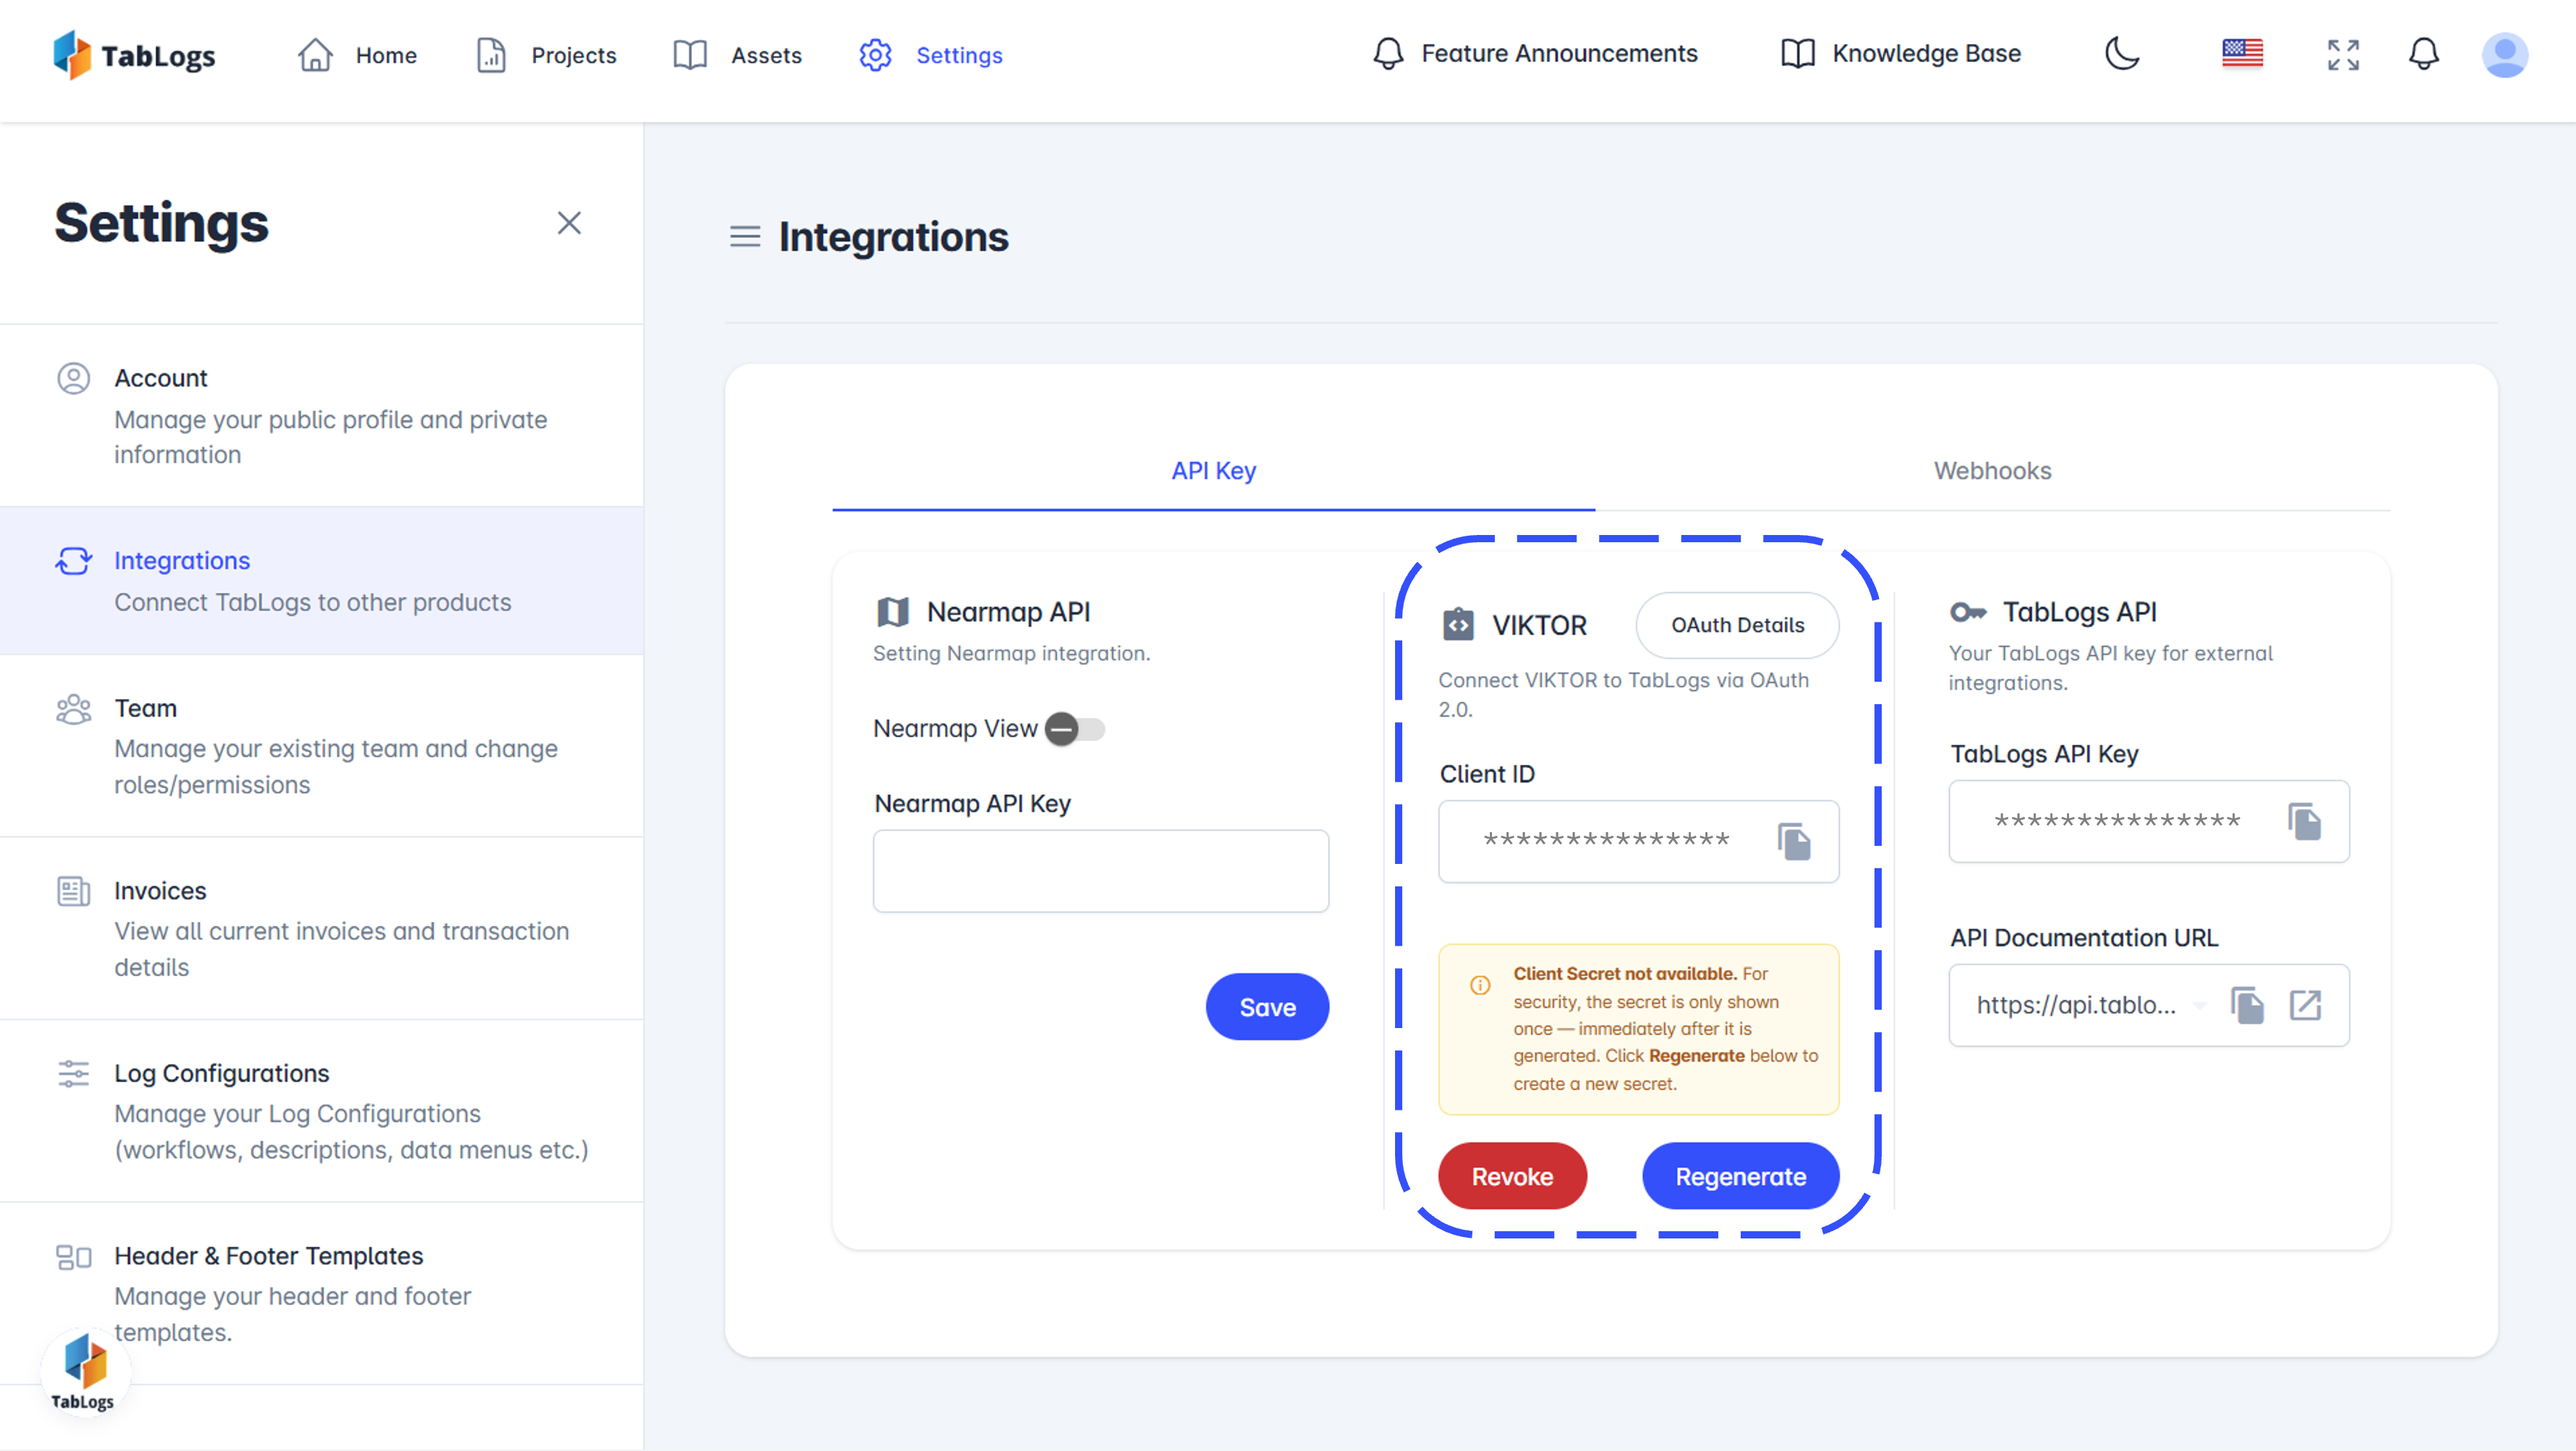The image size is (2576, 1451).
Task: Copy the VIKTOR Client ID
Action: [1794, 841]
